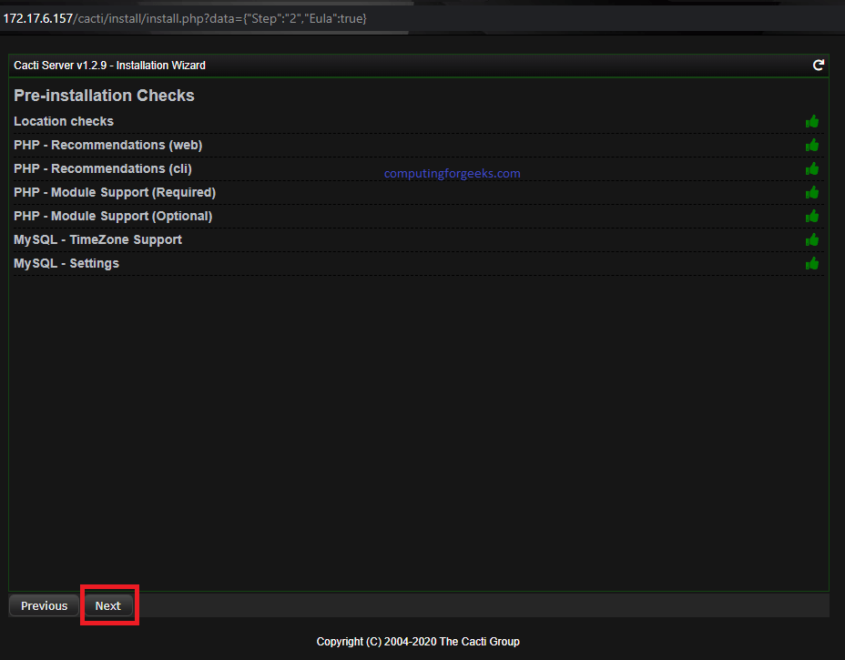The width and height of the screenshot is (845, 660).
Task: Click thumbs-up icon for PHP Recommendations (cli)
Action: coord(812,169)
